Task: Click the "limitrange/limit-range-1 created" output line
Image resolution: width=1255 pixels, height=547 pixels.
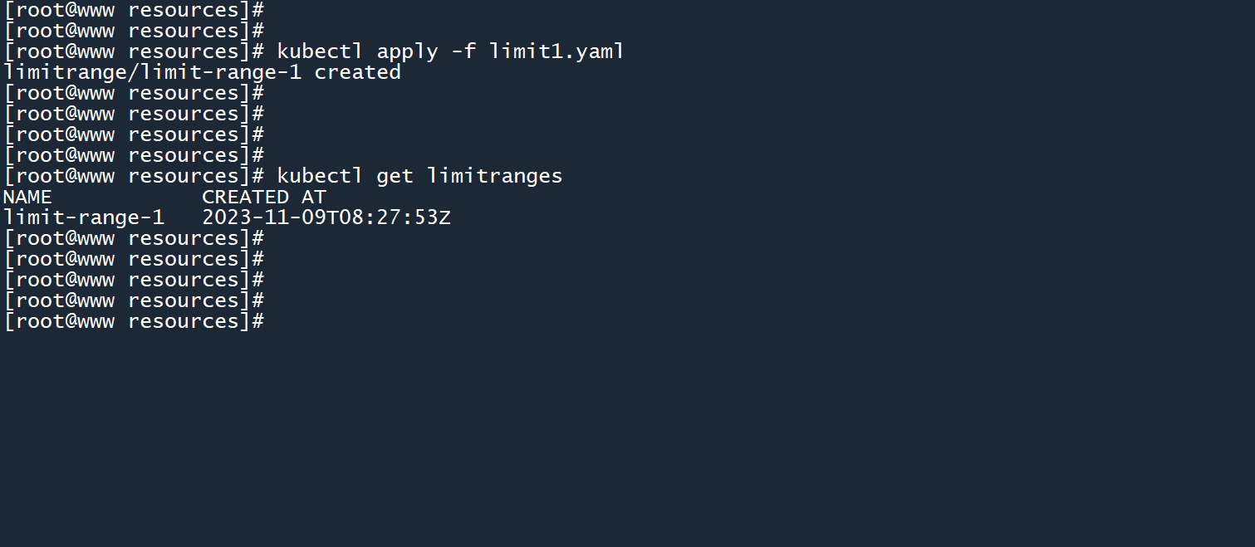Action: pyautogui.click(x=202, y=72)
